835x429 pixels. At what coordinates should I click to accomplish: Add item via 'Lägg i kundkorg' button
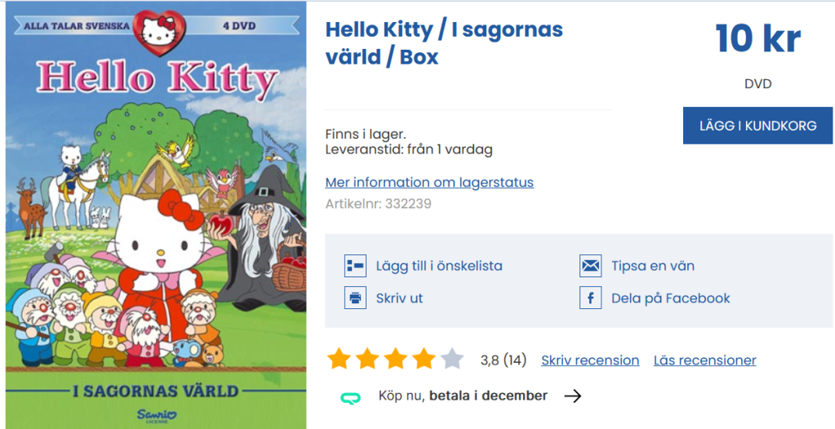[757, 126]
